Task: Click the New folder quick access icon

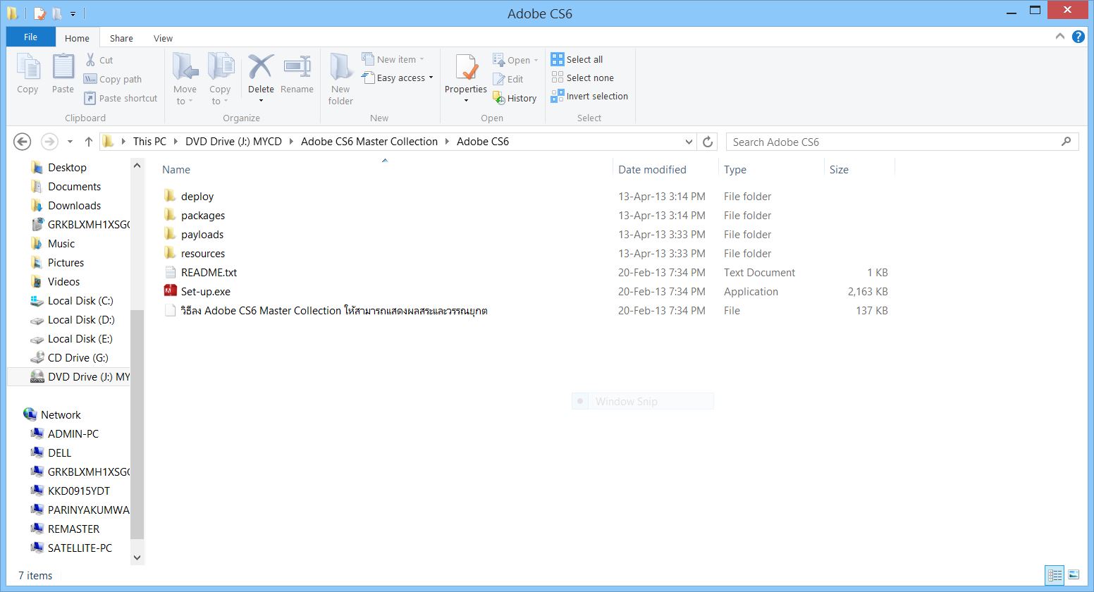Action: tap(57, 13)
